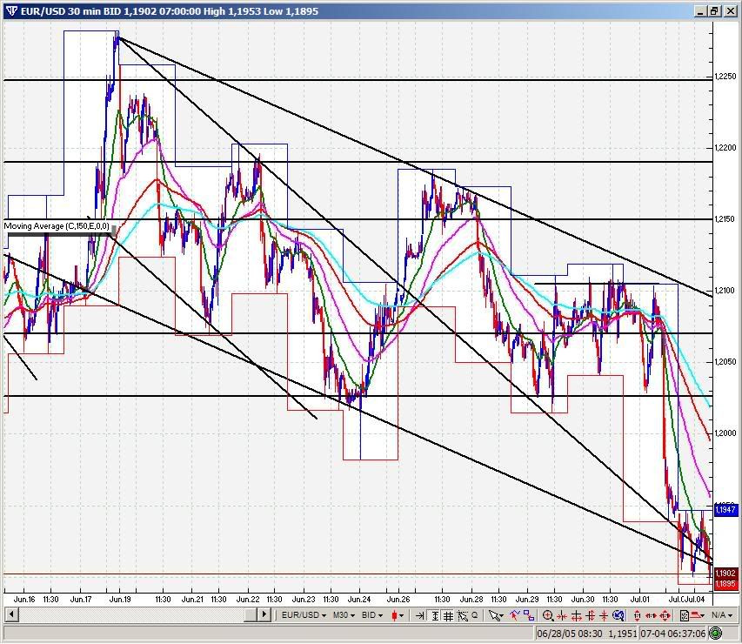Click the 1,2100 price axis label

(725, 291)
